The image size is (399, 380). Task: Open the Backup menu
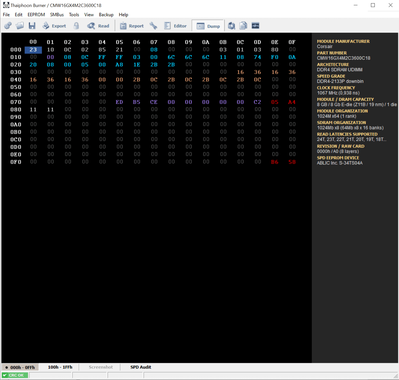(x=106, y=15)
